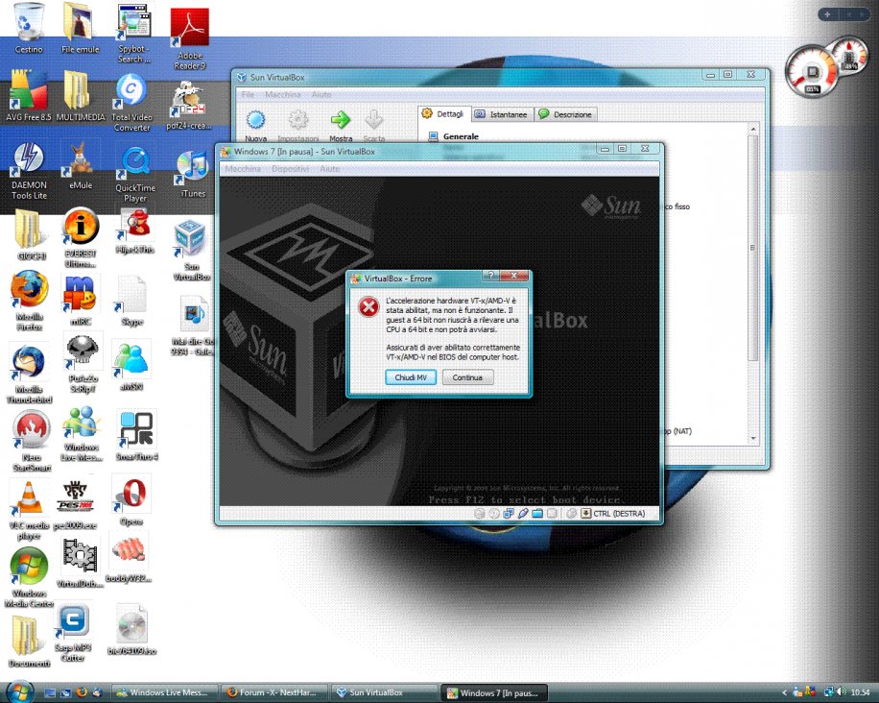Open the Macchina menu in Windows 7 VM window

(243, 169)
